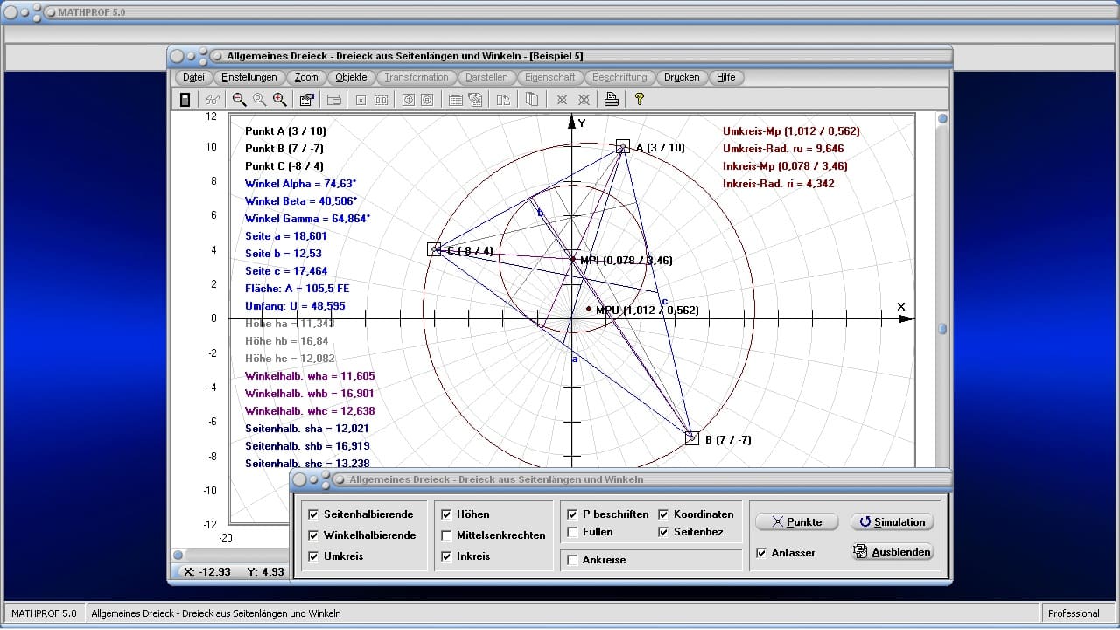Image resolution: width=1120 pixels, height=630 pixels.
Task: Click the Ausblenden button
Action: coord(892,552)
